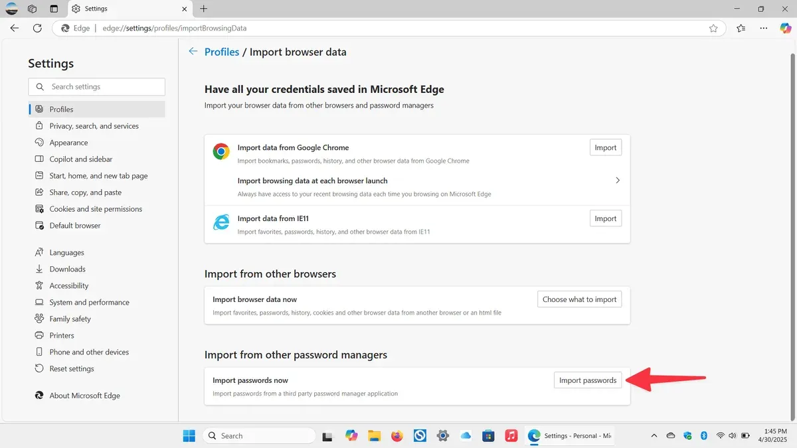Click the Choose what to import button
Screen dimensions: 797x448
tap(580, 299)
